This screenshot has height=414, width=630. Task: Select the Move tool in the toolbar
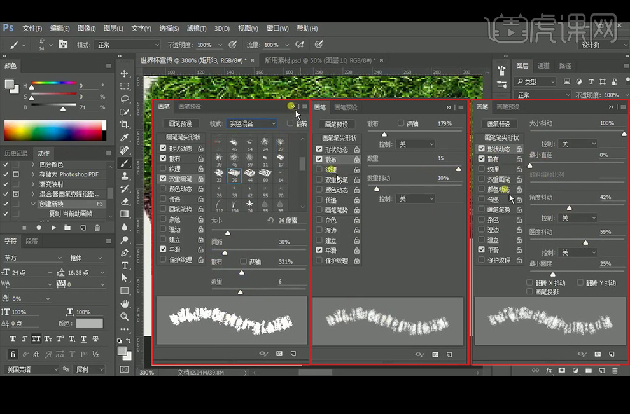pos(125,74)
